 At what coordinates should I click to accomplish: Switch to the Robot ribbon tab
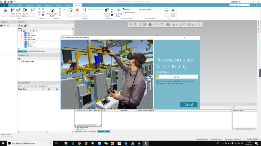tap(39, 5)
